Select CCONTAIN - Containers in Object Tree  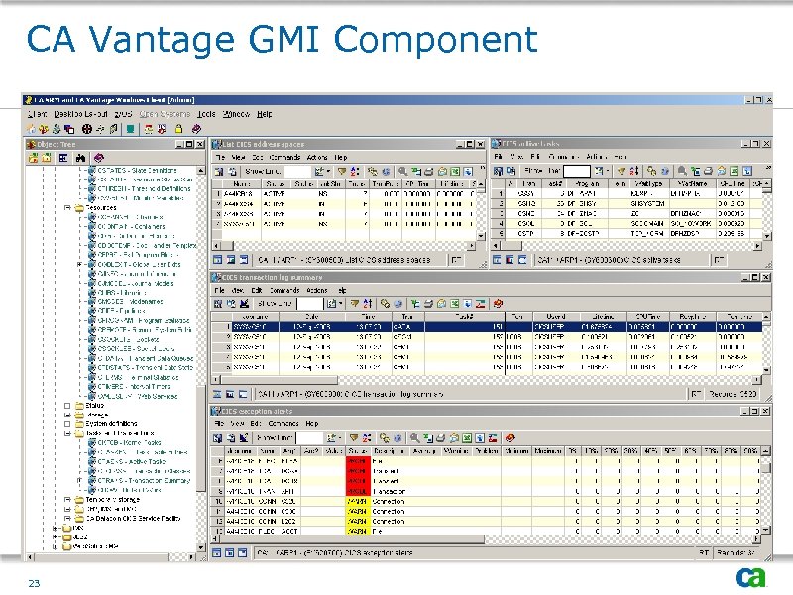[x=131, y=227]
